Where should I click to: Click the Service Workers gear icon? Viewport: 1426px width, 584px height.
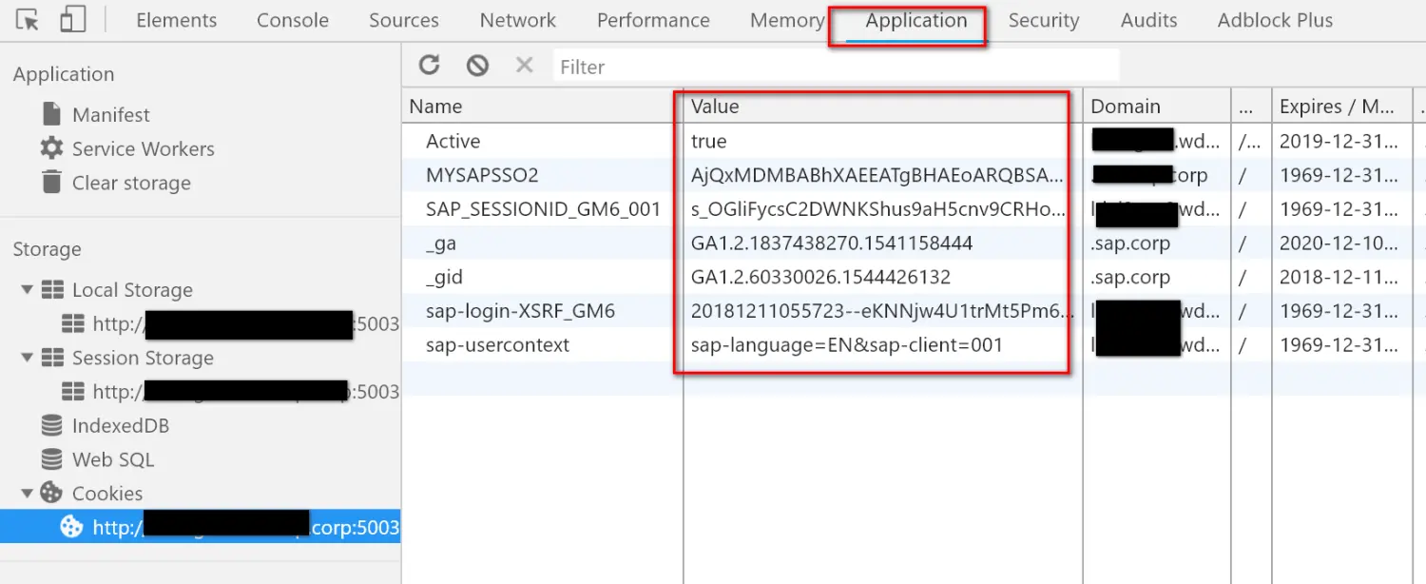[51, 148]
